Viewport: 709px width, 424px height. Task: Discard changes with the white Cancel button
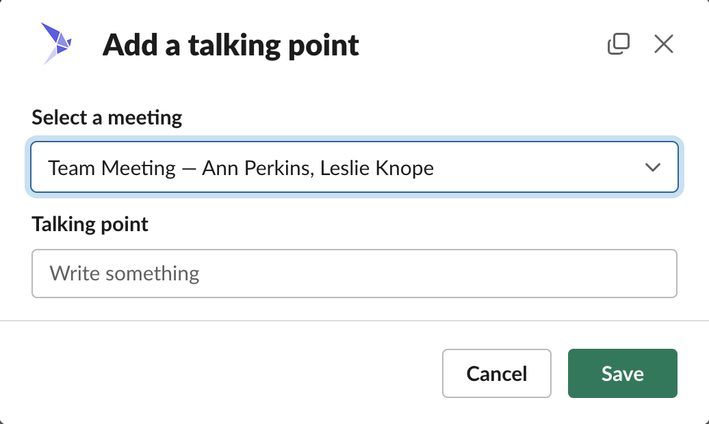click(496, 373)
